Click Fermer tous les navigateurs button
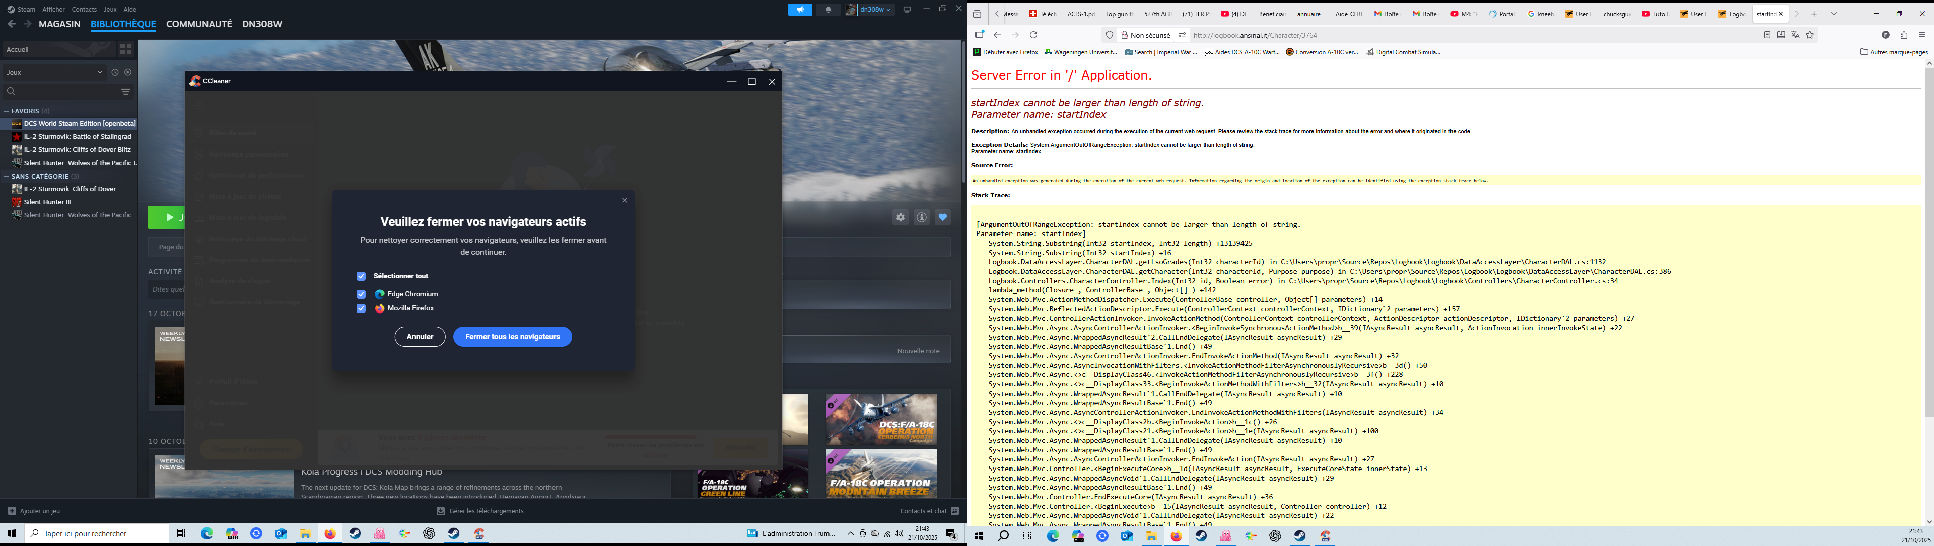1934x546 pixels. coord(512,337)
